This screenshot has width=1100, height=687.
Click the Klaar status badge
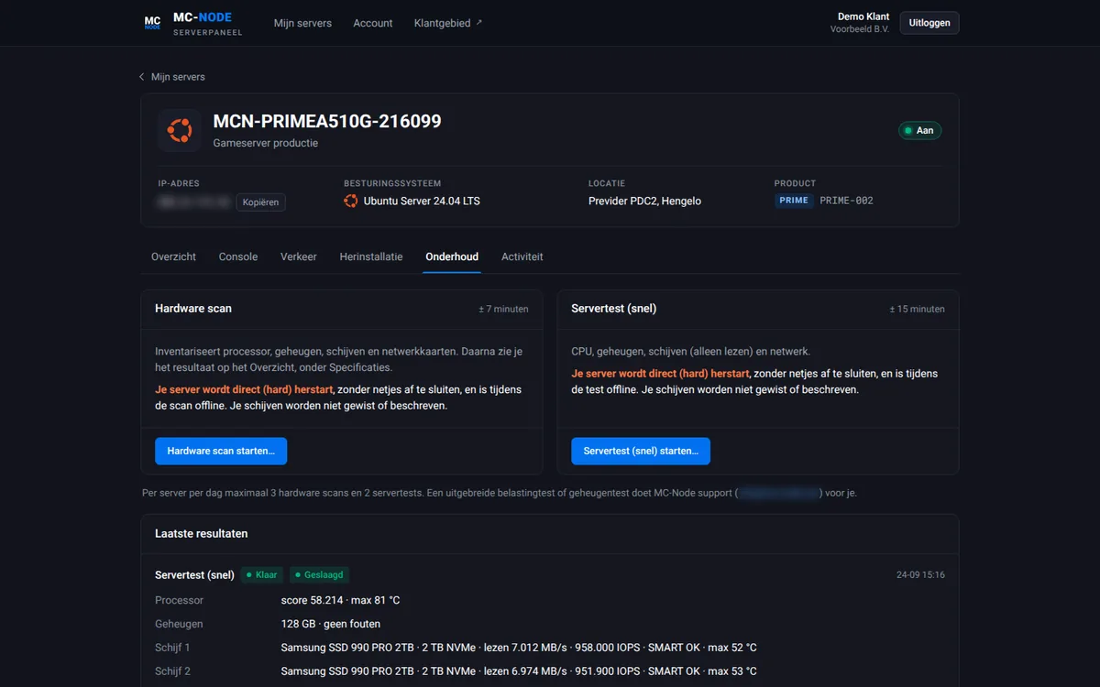pyautogui.click(x=261, y=575)
